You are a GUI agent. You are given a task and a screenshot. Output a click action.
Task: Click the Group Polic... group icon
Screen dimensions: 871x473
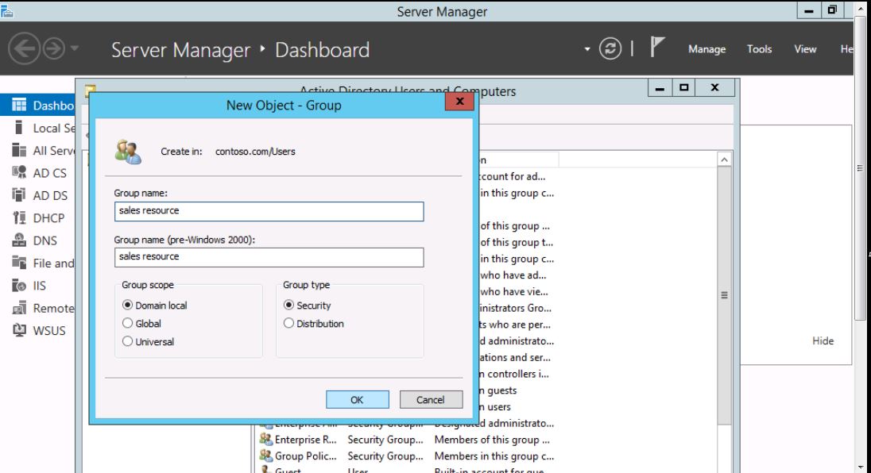[x=265, y=456]
